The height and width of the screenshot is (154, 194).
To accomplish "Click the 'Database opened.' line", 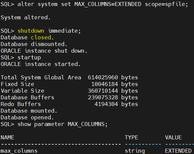I will pyautogui.click(x=27, y=117).
